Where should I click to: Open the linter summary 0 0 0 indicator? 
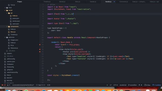point(40,85)
